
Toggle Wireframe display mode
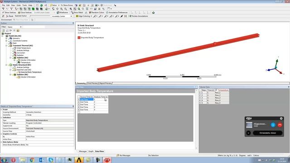click(63, 13)
